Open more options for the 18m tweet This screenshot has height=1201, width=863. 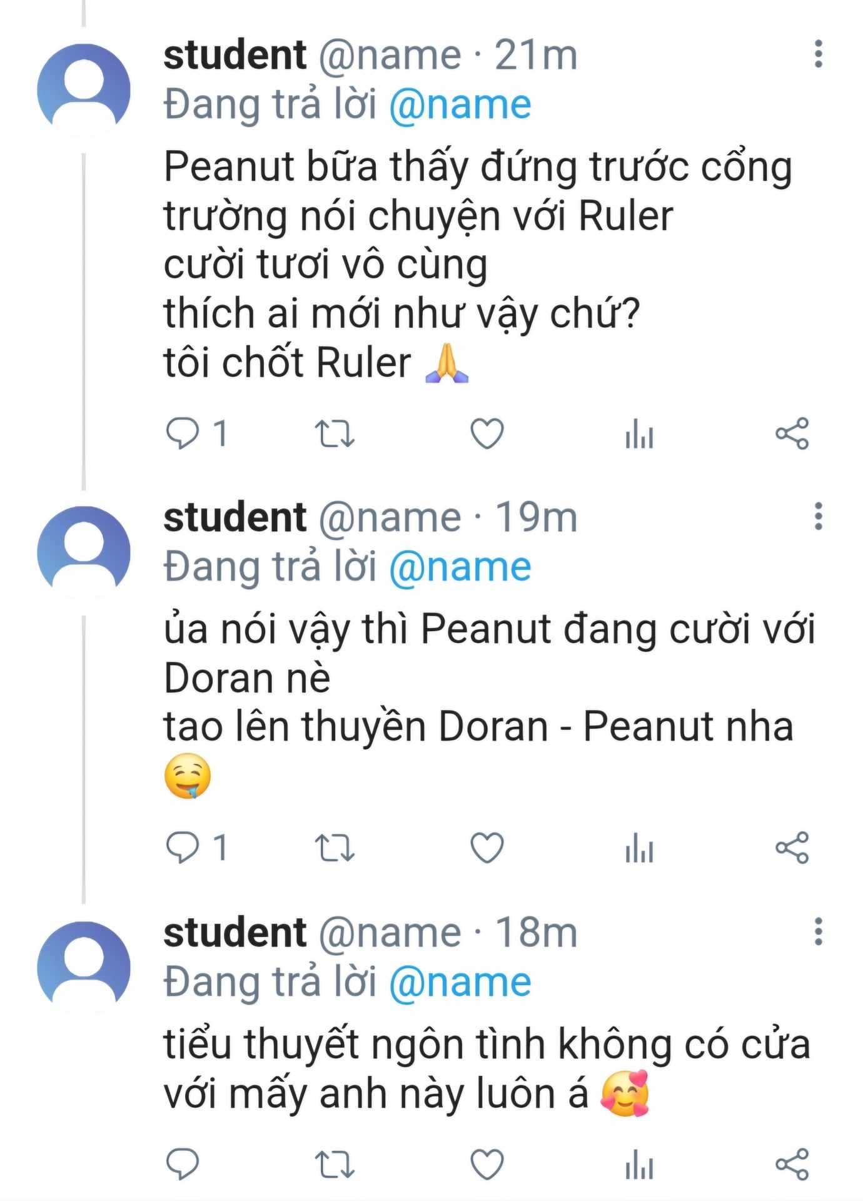818,932
